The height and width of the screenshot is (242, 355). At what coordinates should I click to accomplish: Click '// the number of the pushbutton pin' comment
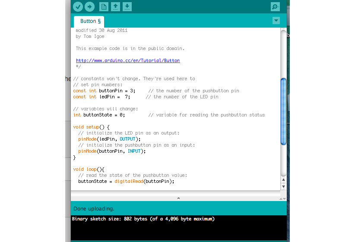click(194, 91)
